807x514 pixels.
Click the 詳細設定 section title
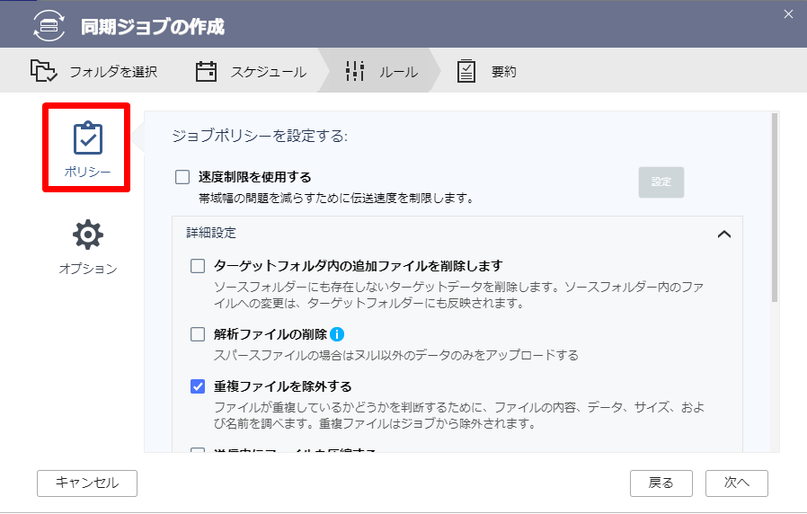[x=211, y=233]
